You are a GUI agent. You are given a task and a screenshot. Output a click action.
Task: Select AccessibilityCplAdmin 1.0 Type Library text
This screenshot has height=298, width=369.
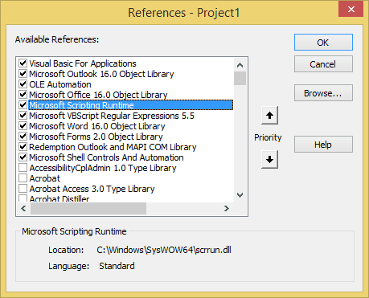[103, 168]
